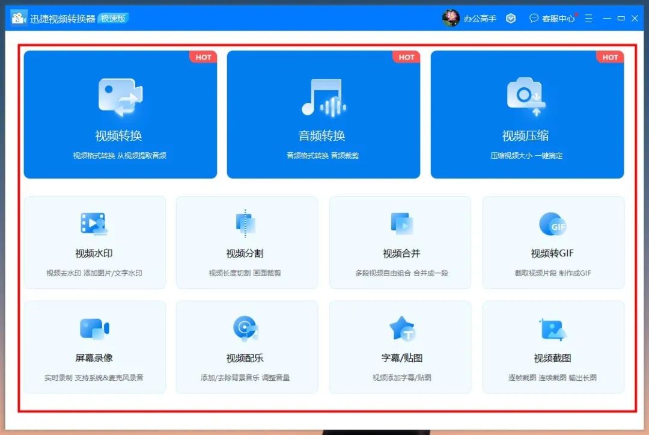
Task: Select the 视频分割 split icon
Action: click(245, 224)
